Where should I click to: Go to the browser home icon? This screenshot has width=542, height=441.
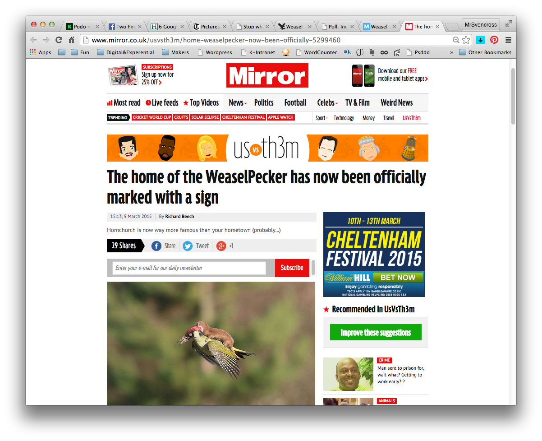click(x=71, y=40)
